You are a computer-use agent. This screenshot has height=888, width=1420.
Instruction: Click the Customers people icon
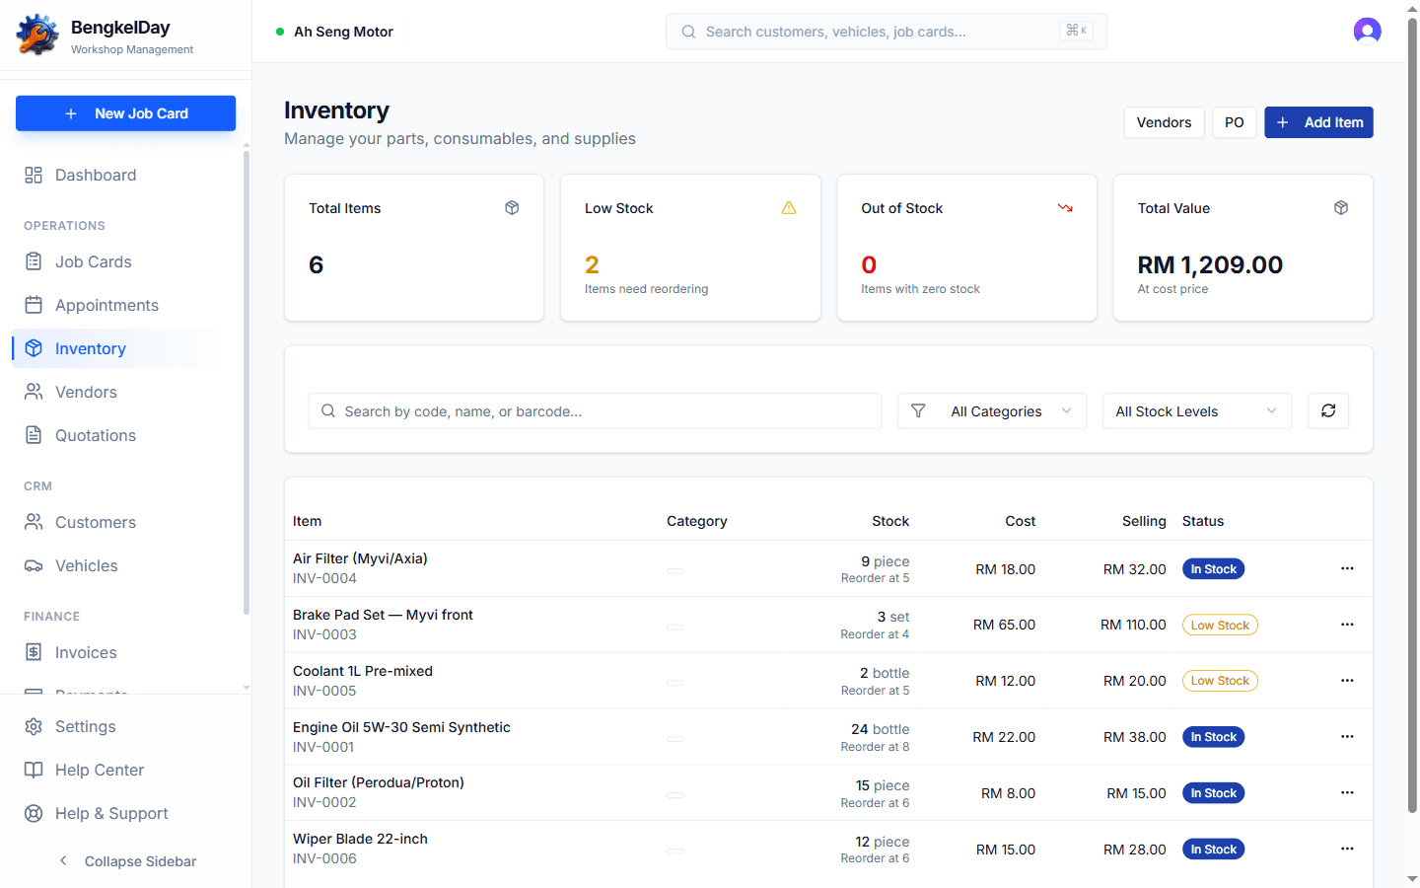pos(34,522)
